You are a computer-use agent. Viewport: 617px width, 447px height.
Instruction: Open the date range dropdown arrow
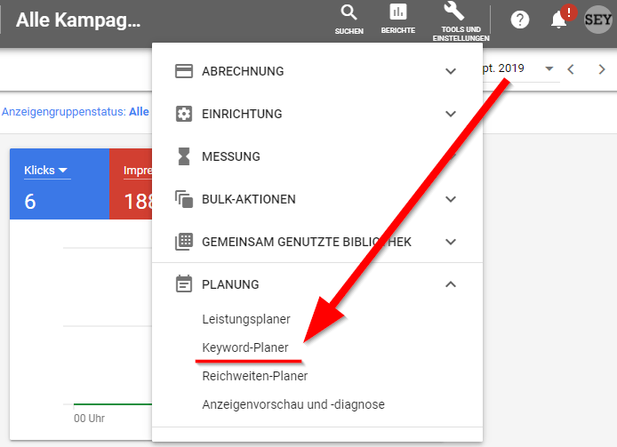(x=549, y=68)
